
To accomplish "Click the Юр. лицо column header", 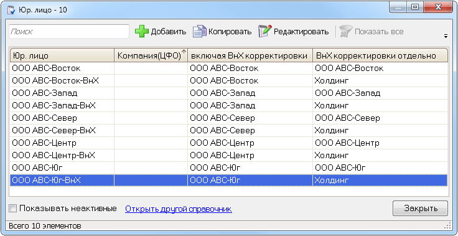I will (x=62, y=55).
